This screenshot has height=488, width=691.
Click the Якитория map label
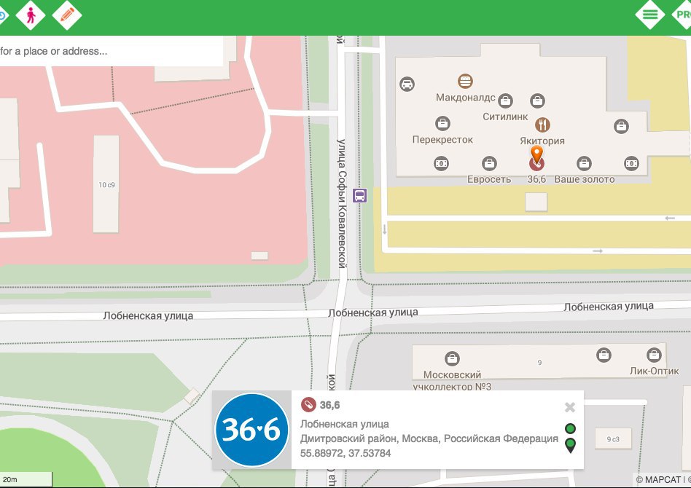(542, 141)
